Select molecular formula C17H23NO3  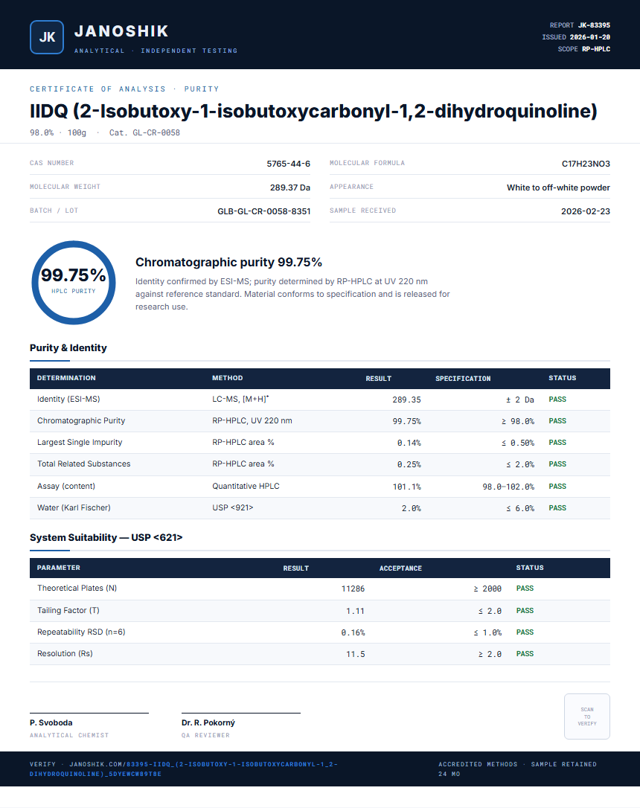586,164
